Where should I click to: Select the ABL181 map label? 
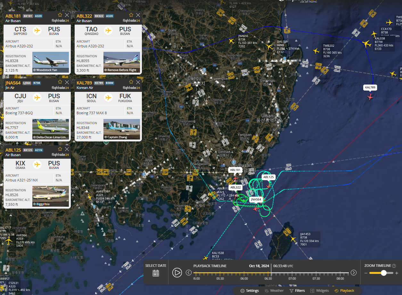pos(235,170)
